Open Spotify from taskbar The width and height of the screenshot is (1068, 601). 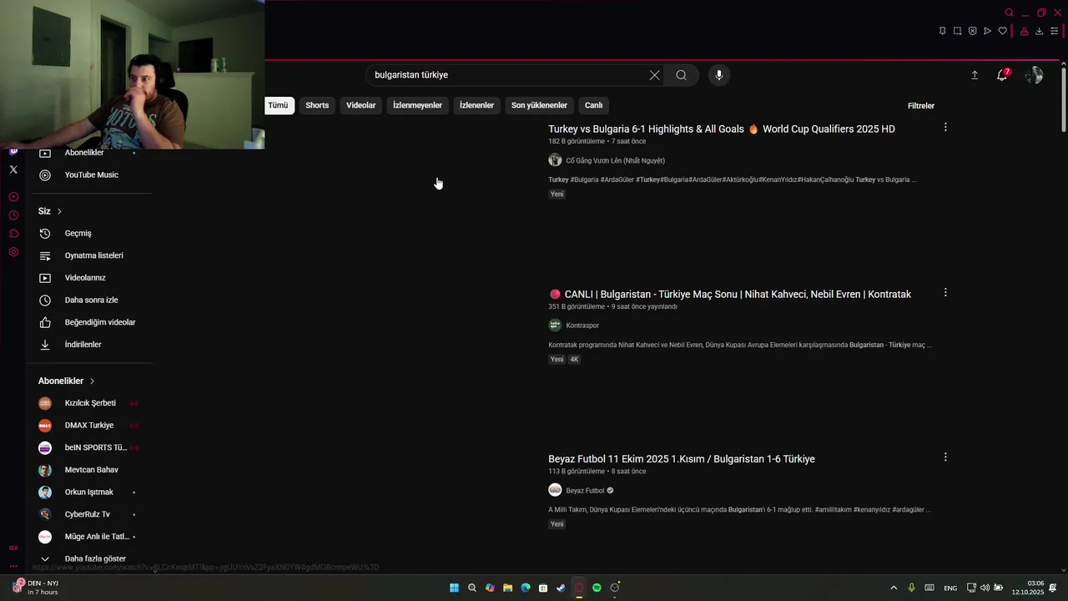(x=597, y=588)
